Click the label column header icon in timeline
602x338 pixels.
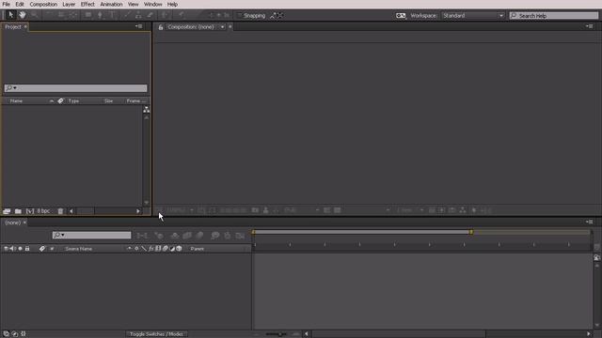click(x=41, y=249)
